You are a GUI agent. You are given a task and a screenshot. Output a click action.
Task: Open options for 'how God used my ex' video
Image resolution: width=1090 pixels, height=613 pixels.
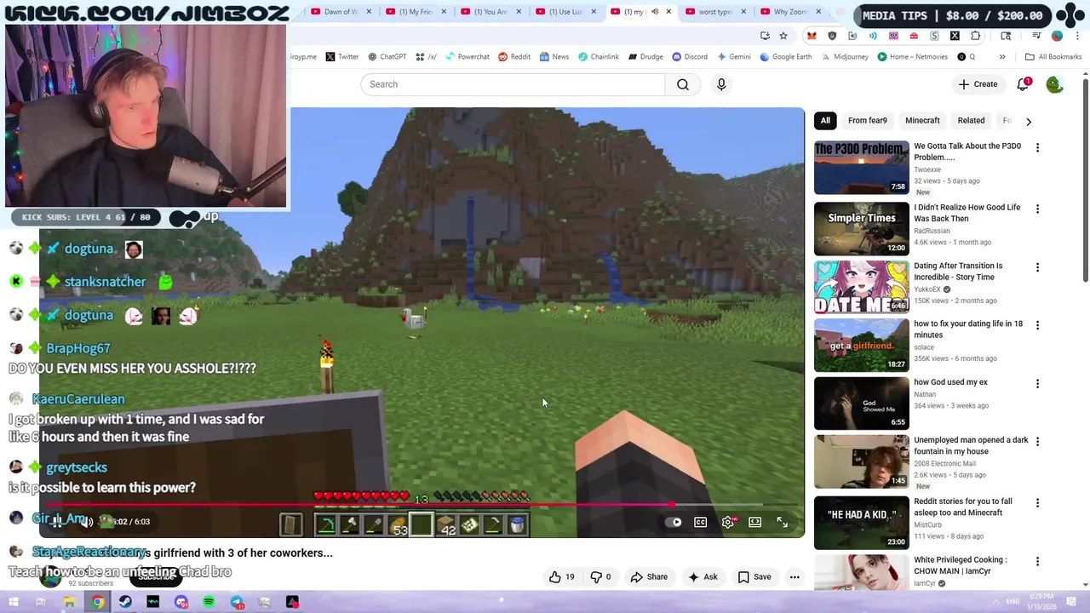click(1037, 384)
